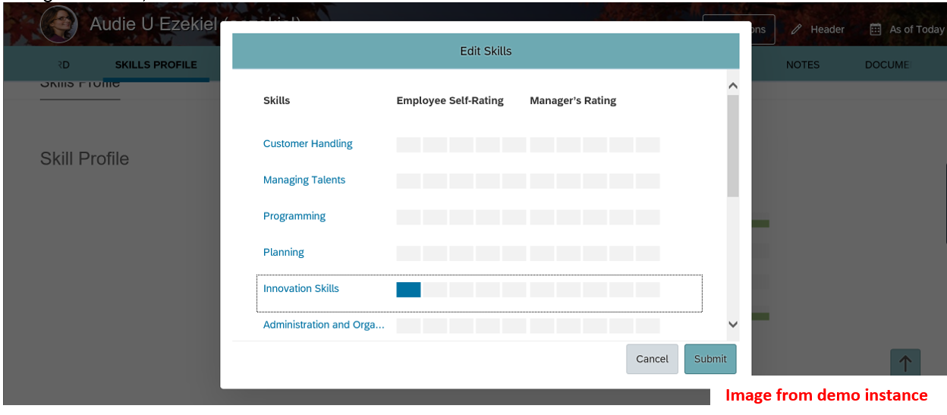
Task: Click the Edit Skills dialog scrollbar thumb
Action: click(x=732, y=146)
